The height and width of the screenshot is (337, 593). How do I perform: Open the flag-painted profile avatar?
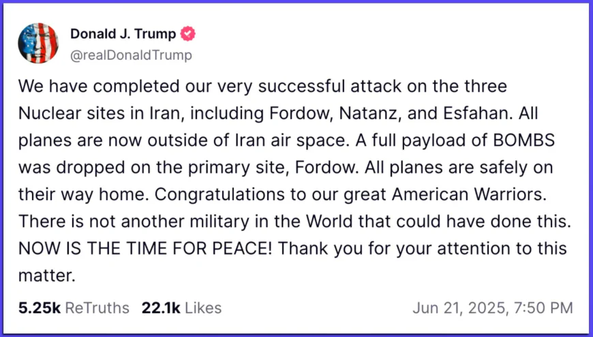(x=38, y=43)
